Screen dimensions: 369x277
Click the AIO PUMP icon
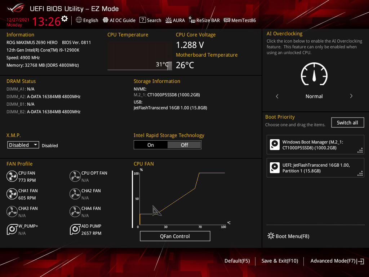pos(75,229)
